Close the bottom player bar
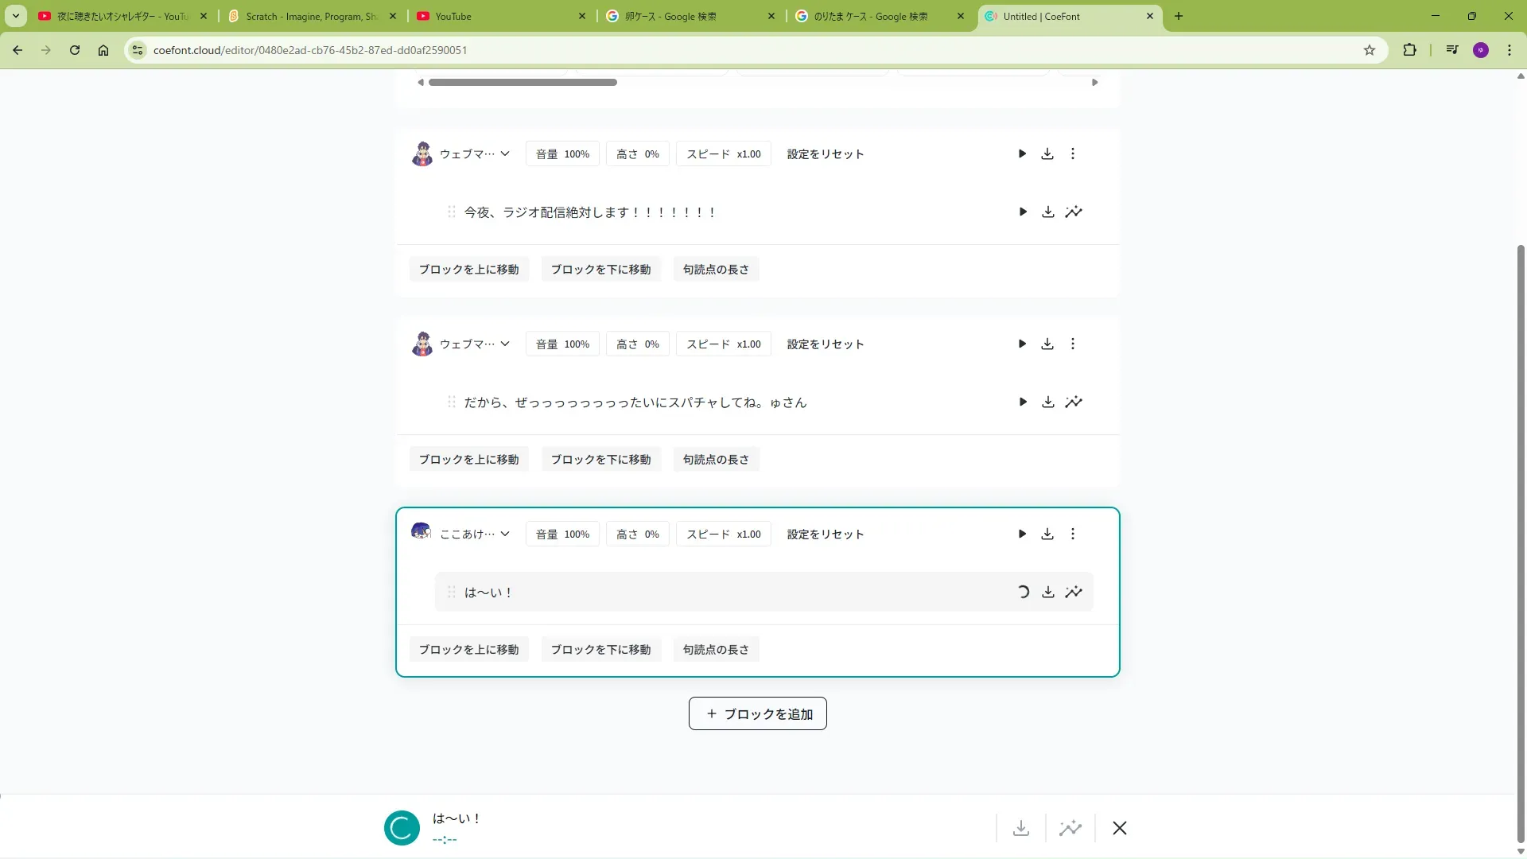The width and height of the screenshot is (1527, 859). (1120, 828)
